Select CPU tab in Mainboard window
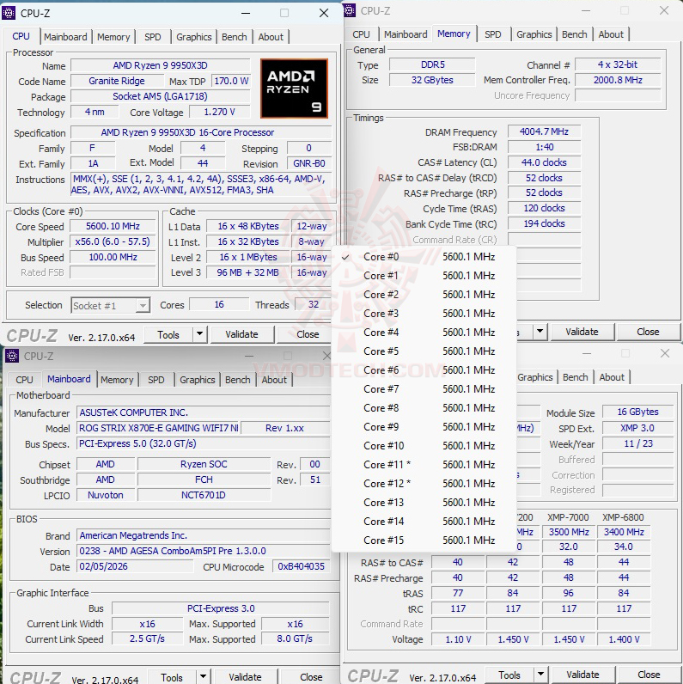This screenshot has width=683, height=684. coord(24,380)
